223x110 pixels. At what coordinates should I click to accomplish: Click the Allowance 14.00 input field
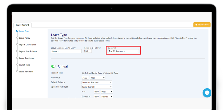(x=85, y=78)
